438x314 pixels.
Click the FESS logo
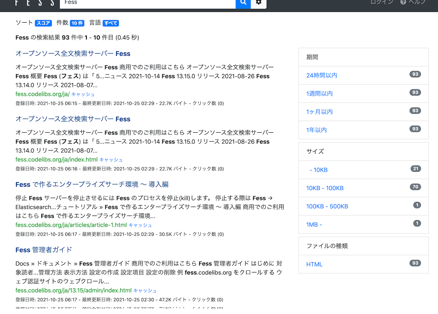tap(35, 3)
